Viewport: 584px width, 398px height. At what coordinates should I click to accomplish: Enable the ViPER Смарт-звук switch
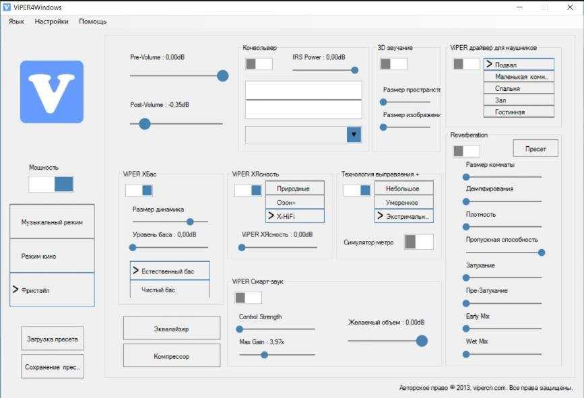248,298
